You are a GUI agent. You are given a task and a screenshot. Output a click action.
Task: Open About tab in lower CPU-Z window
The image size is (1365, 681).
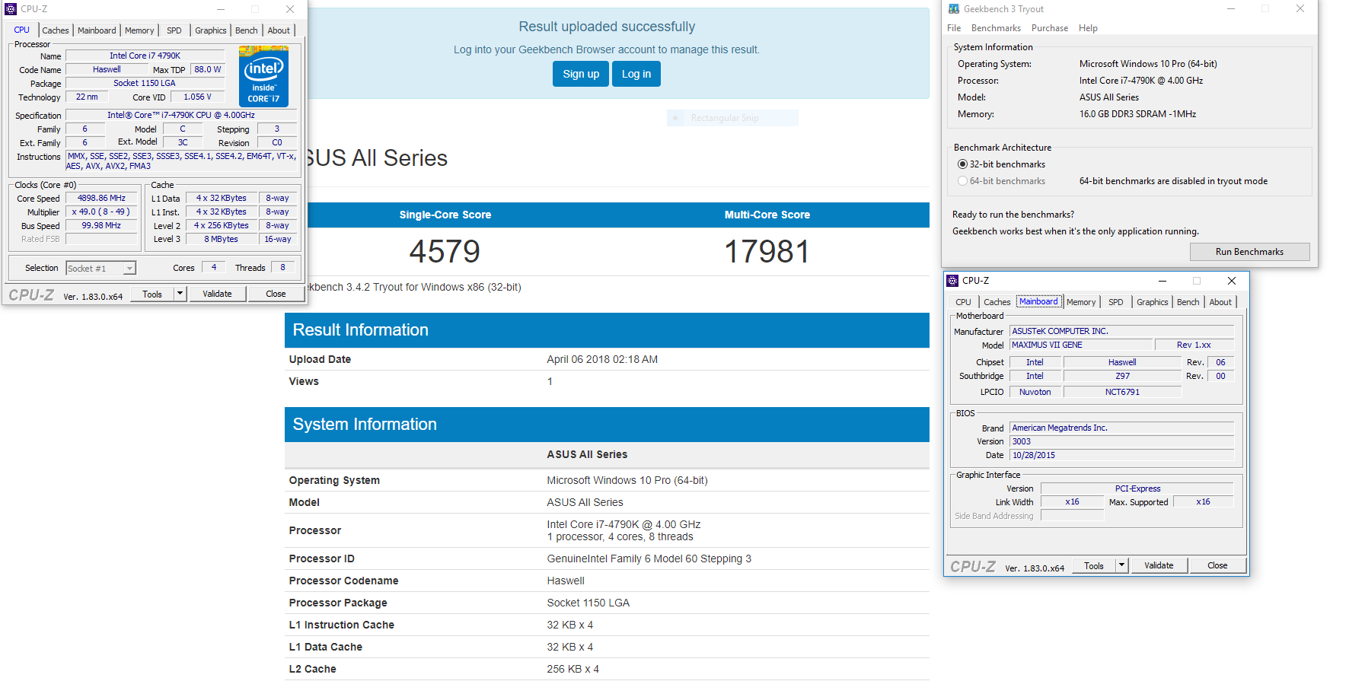[x=1220, y=302]
